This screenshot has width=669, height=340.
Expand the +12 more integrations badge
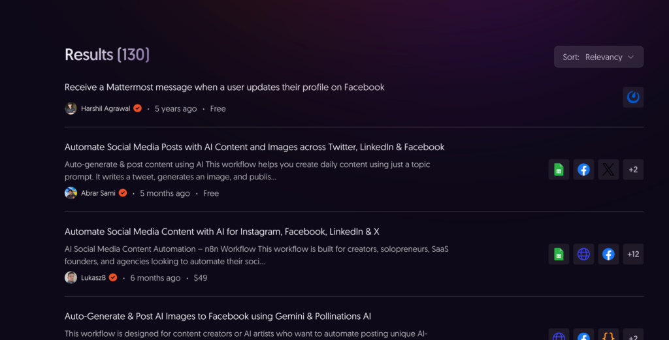tap(632, 254)
